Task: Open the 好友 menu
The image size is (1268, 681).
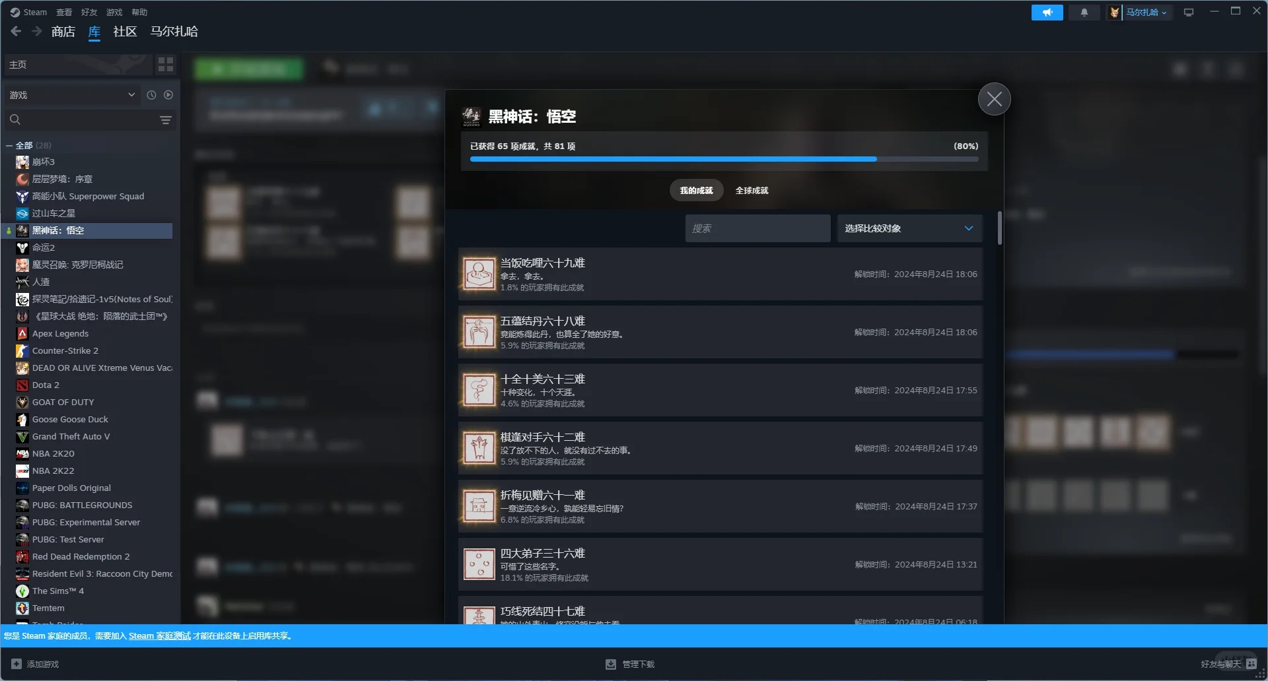Action: pyautogui.click(x=89, y=12)
